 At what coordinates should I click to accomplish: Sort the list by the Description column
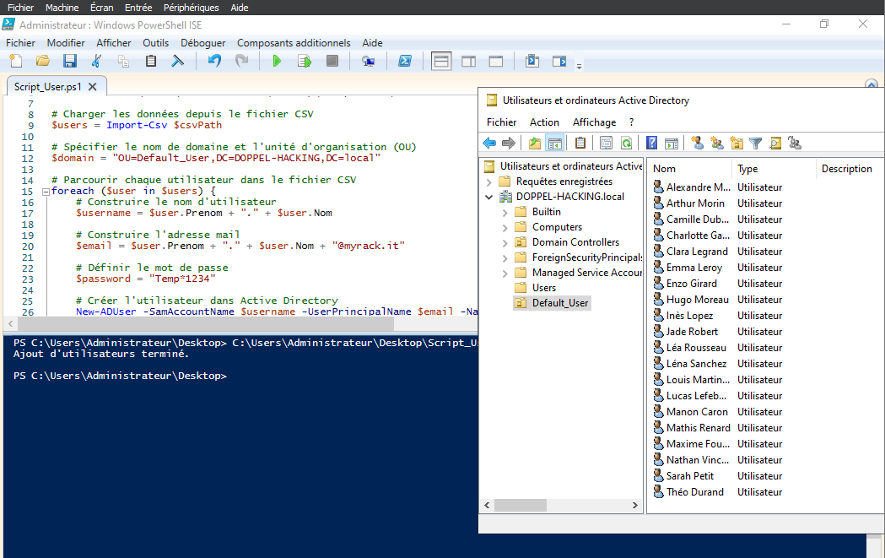pyautogui.click(x=850, y=168)
